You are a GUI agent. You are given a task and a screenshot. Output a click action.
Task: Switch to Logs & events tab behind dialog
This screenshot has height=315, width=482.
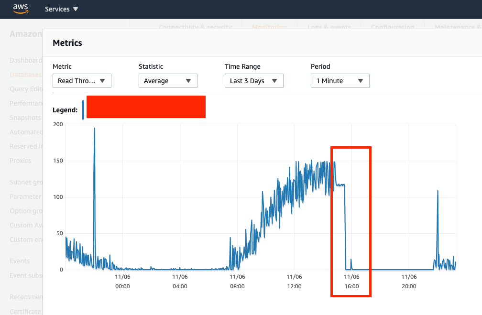pyautogui.click(x=329, y=26)
